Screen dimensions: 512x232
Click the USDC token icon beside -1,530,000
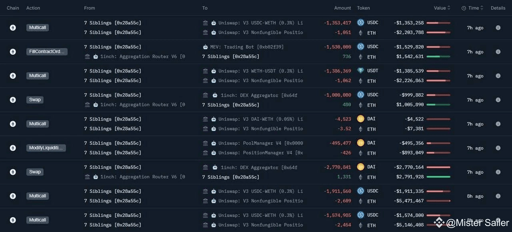pyautogui.click(x=360, y=47)
